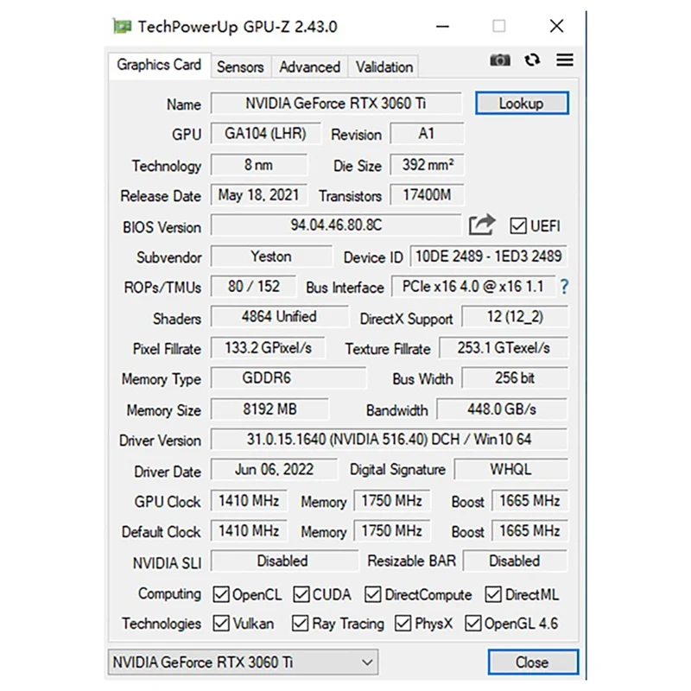Switch to the Advanced tab
This screenshot has width=691, height=691.
tap(309, 67)
